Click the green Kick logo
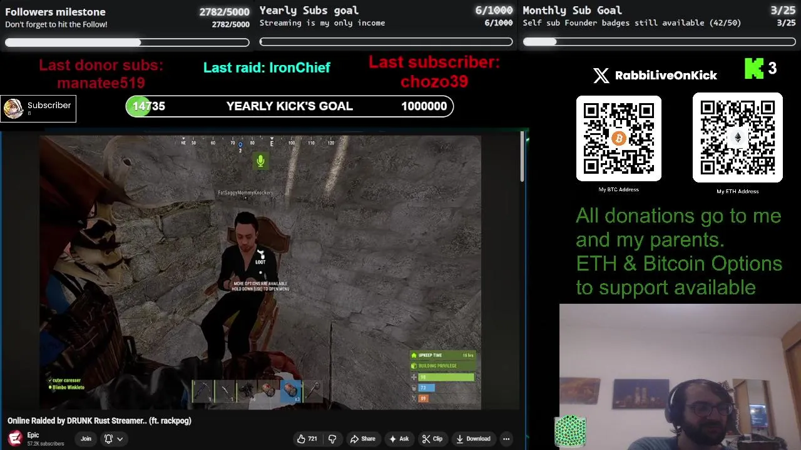The height and width of the screenshot is (450, 801). tap(753, 69)
